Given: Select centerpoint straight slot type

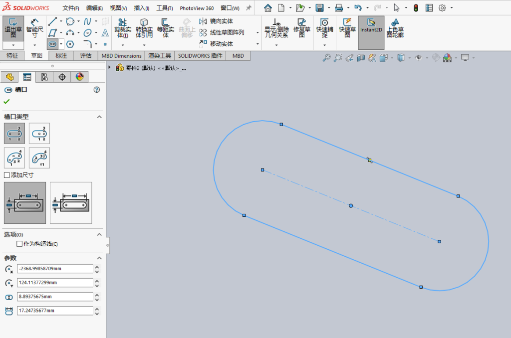Looking at the screenshot, I should pyautogui.click(x=39, y=134).
